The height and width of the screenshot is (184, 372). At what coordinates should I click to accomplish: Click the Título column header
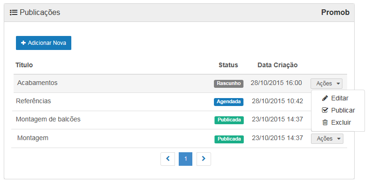click(x=24, y=65)
